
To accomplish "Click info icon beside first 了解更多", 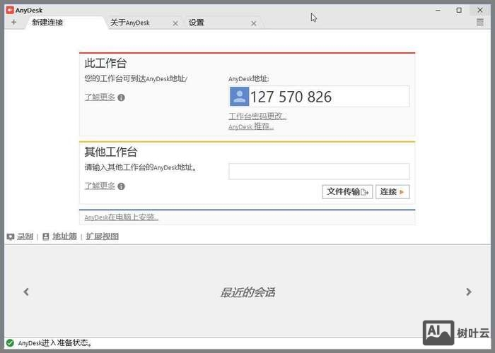I will pyautogui.click(x=121, y=97).
